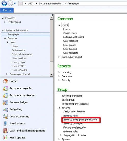Open Security entry point permissions
The image size is (127, 141).
[x=80, y=120]
